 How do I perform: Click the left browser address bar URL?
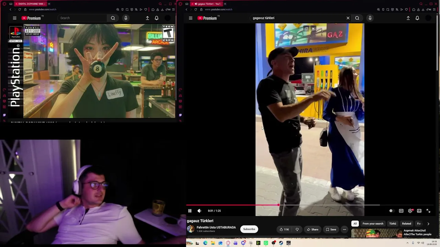pyautogui.click(x=43, y=10)
